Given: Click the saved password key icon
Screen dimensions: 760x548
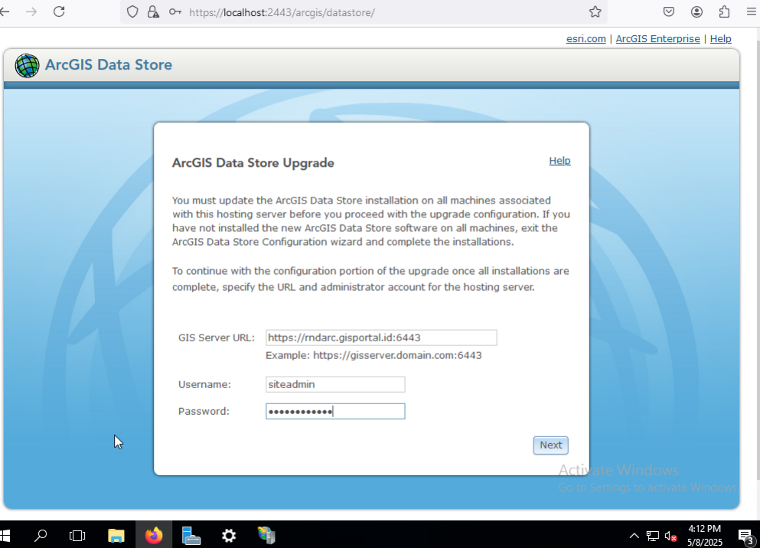Looking at the screenshot, I should tap(175, 12).
